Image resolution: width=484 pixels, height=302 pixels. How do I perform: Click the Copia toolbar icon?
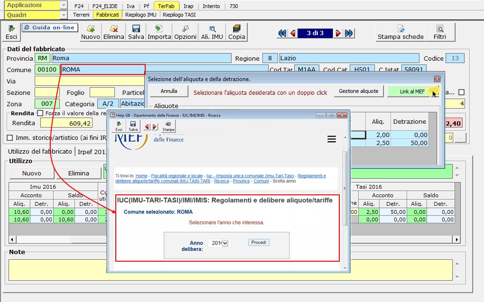point(237,32)
